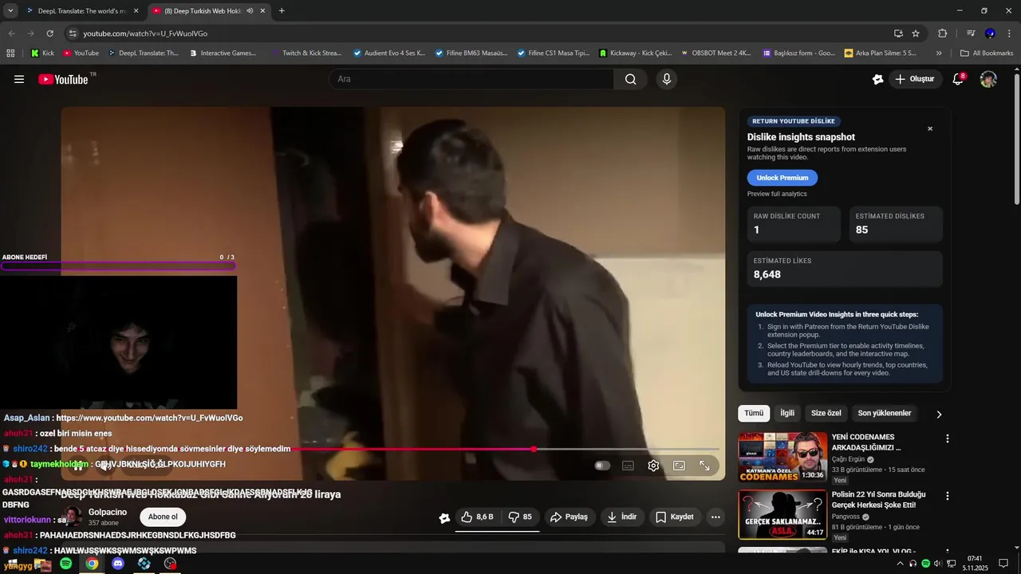Open the Chrome apps grid icon
The image size is (1021, 574).
[x=10, y=53]
